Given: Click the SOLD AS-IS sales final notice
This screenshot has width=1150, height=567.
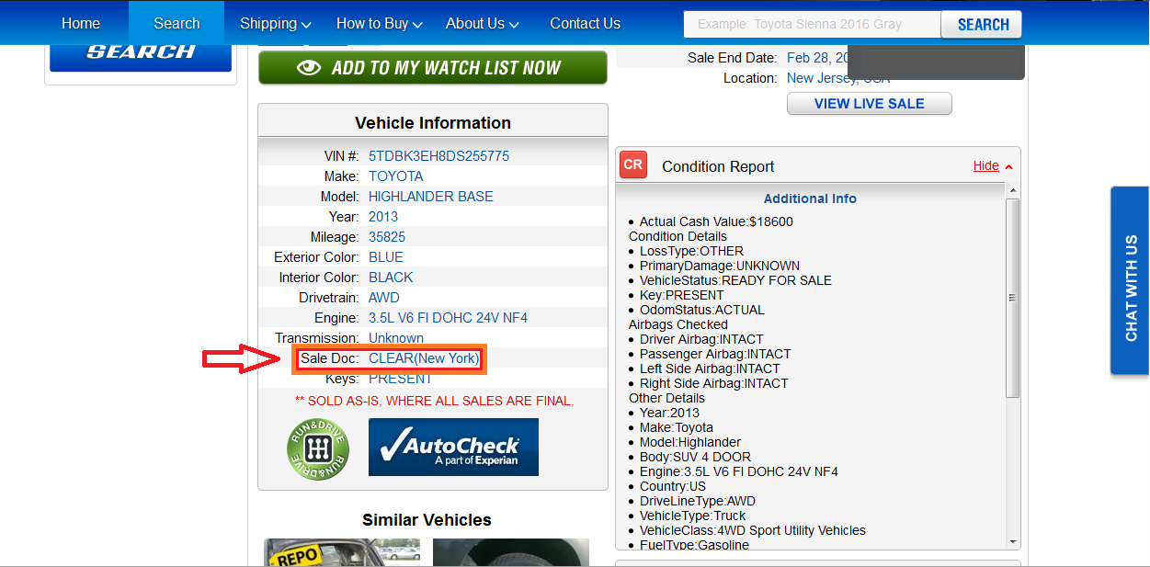Looking at the screenshot, I should pyautogui.click(x=434, y=401).
